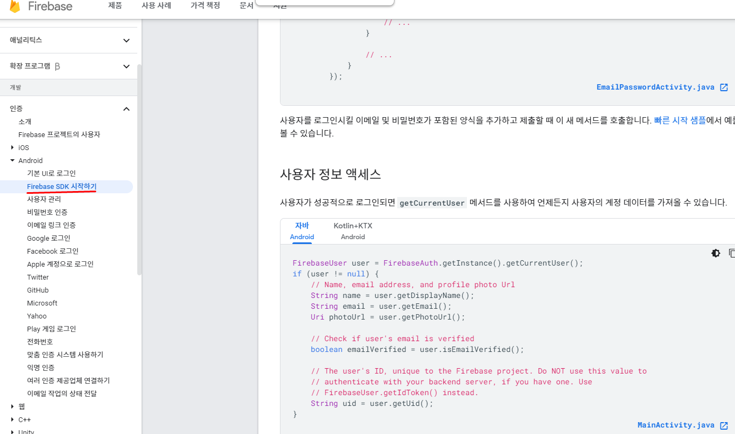This screenshot has height=434, width=735.
Task: Select Firebase SDK 시작하기 item
Action: tap(62, 187)
